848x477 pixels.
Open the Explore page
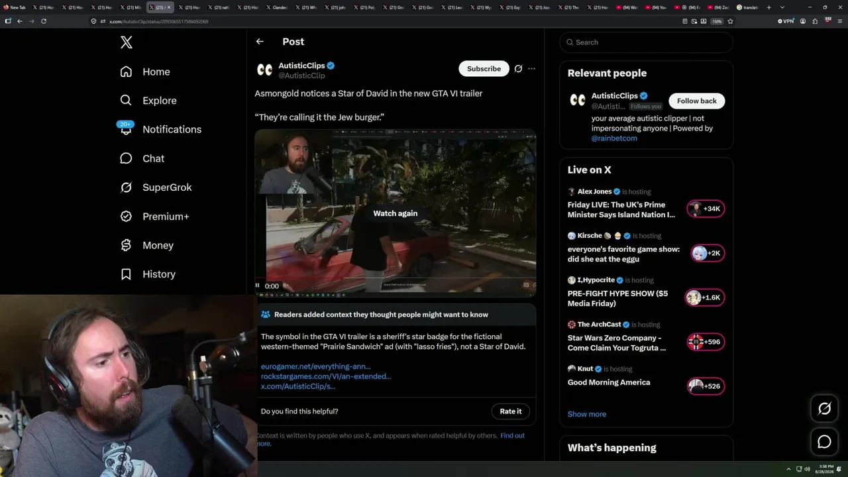pyautogui.click(x=148, y=101)
